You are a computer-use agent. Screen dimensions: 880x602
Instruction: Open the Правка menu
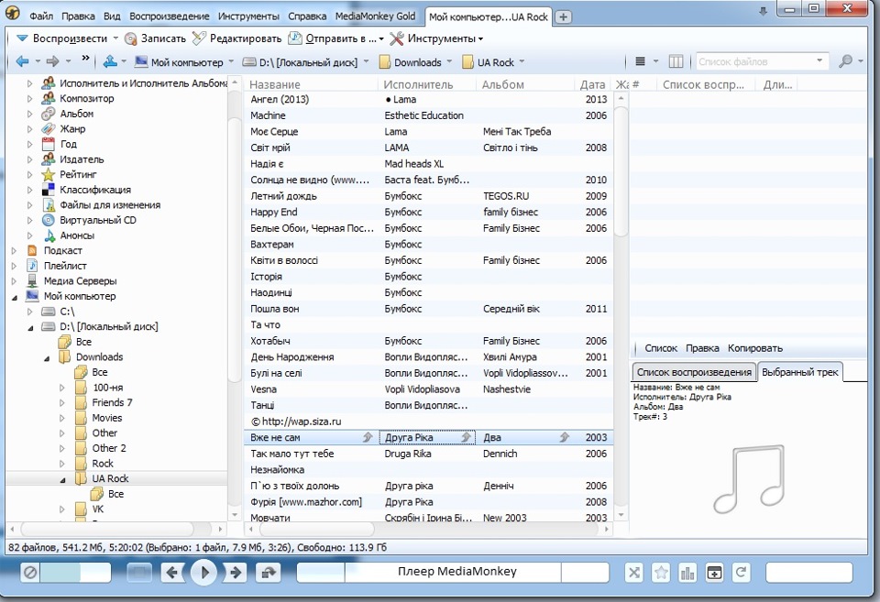coord(78,16)
